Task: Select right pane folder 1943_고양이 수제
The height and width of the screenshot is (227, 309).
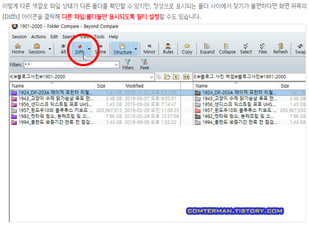Action: pyautogui.click(x=236, y=99)
